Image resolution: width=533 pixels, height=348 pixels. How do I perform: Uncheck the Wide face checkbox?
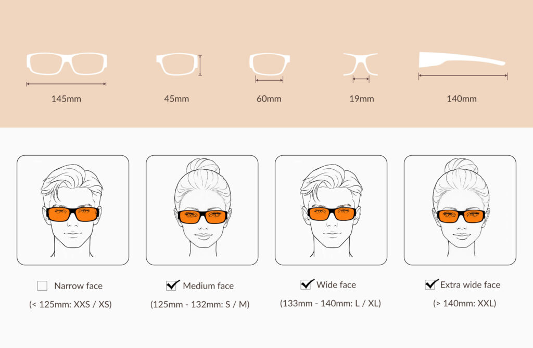pyautogui.click(x=307, y=284)
